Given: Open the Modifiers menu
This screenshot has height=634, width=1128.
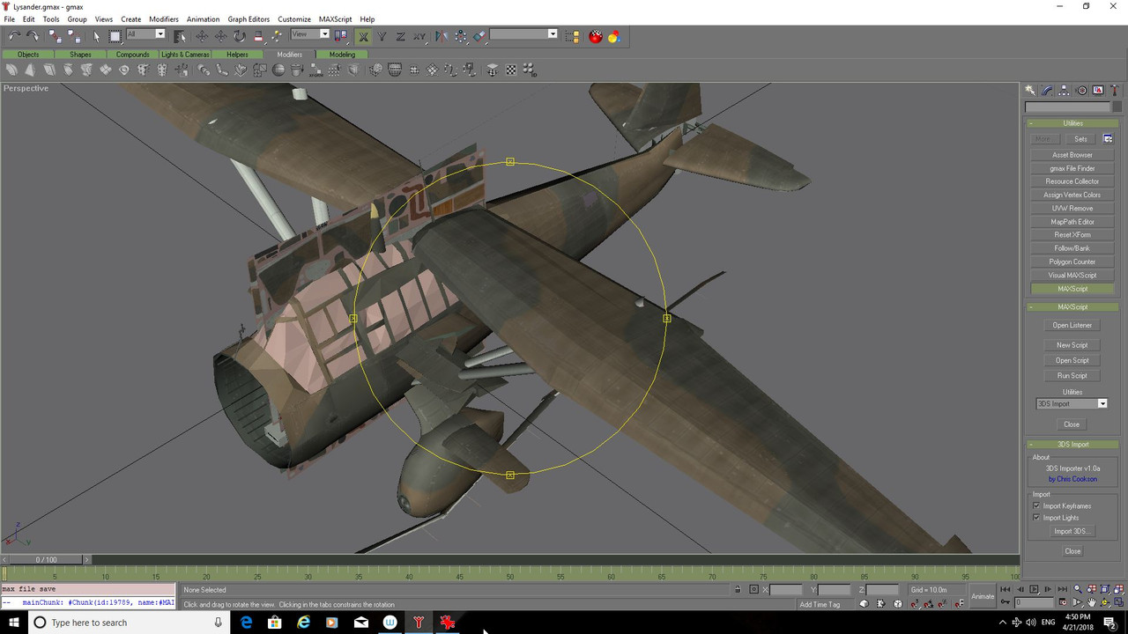Looking at the screenshot, I should coord(164,19).
